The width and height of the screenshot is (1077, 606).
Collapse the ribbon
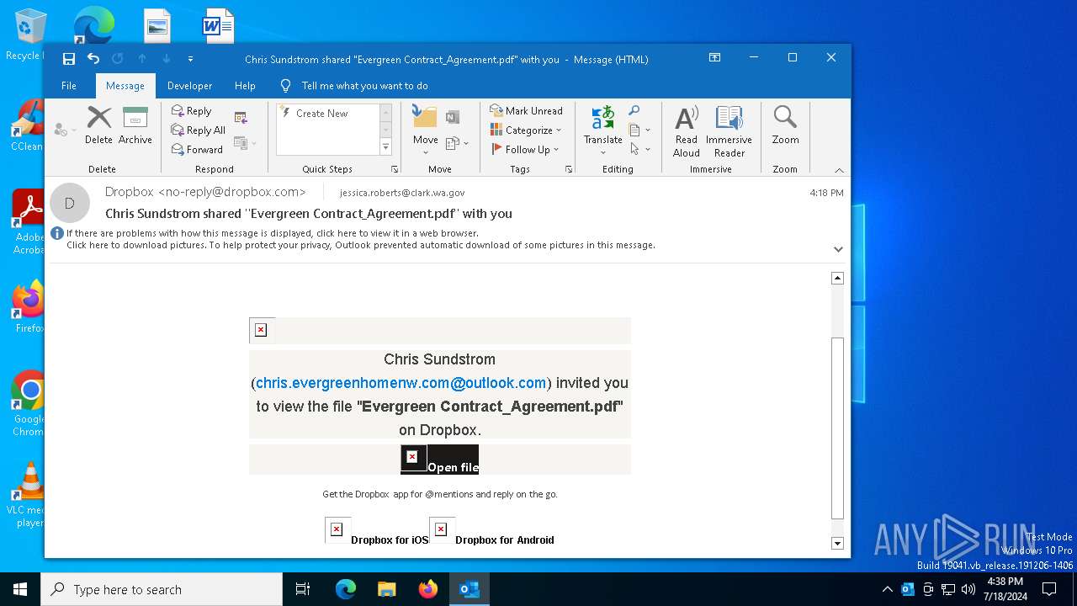(838, 170)
